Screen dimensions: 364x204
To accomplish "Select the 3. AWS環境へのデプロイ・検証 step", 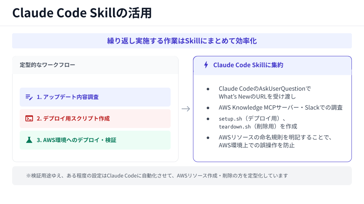I will pos(95,140).
